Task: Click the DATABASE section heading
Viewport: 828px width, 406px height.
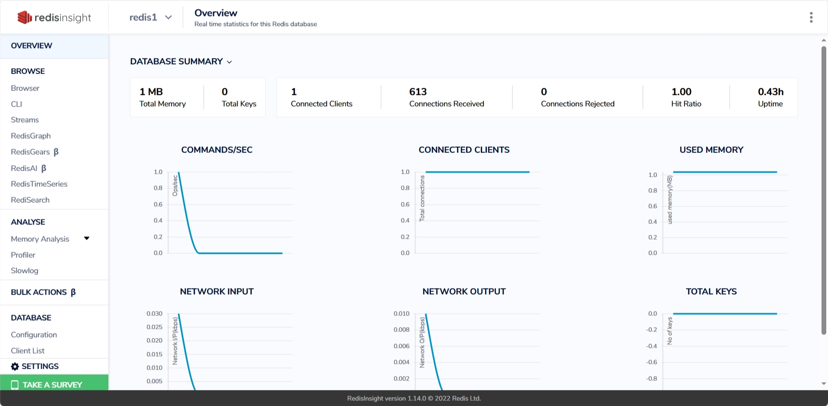Action: point(31,318)
